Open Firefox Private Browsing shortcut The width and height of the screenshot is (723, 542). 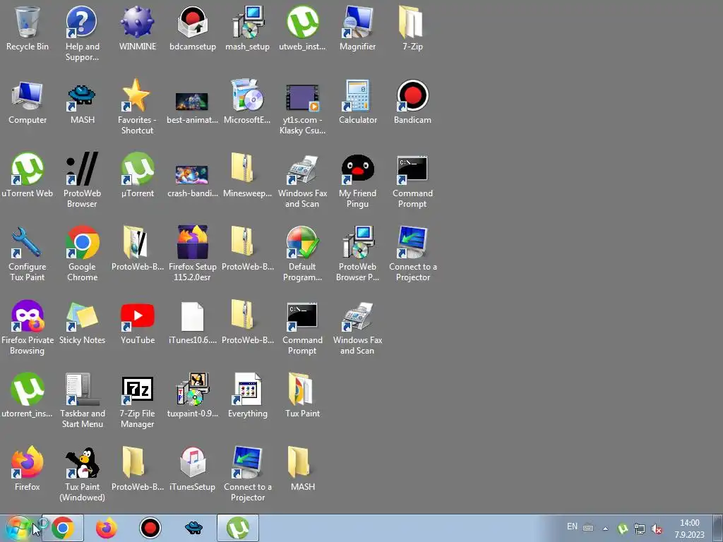[x=28, y=326]
